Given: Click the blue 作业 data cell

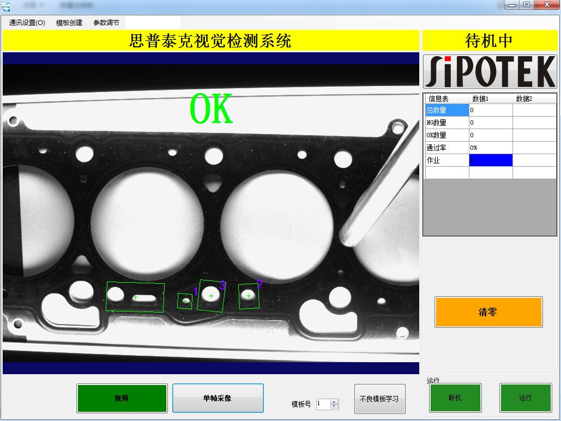Looking at the screenshot, I should click(491, 160).
